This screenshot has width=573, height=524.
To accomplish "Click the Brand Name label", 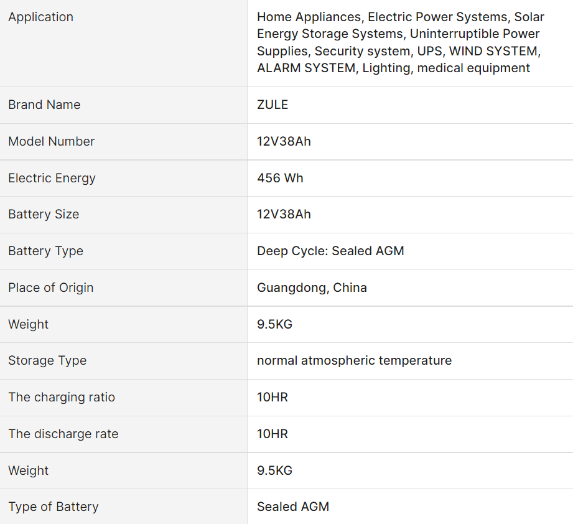I will [44, 105].
